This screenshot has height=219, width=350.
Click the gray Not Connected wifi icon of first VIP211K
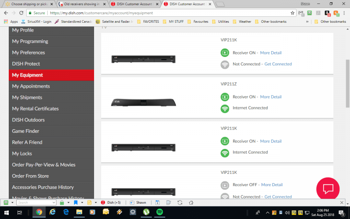tap(225, 64)
